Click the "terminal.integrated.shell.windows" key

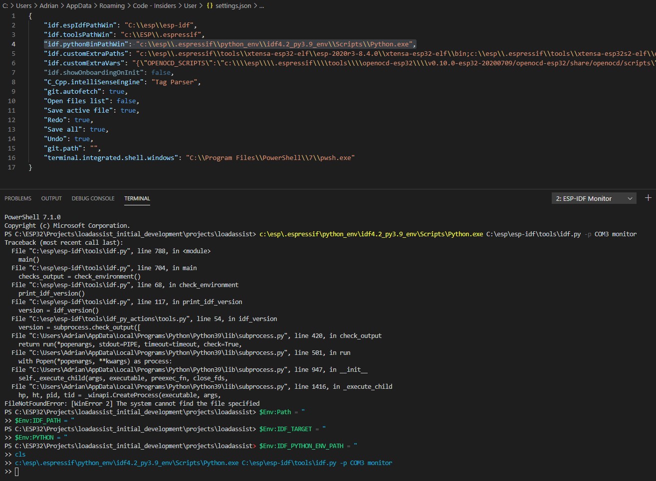pos(111,158)
